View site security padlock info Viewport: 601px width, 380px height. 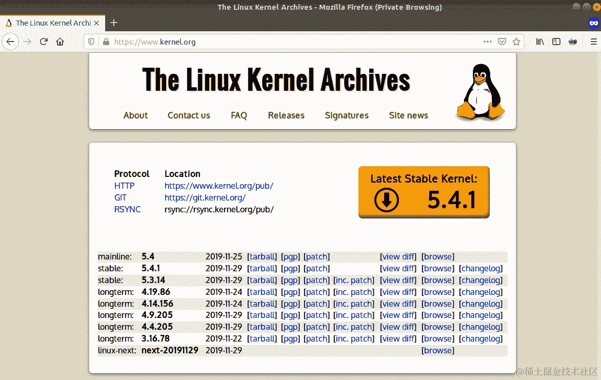pos(106,42)
